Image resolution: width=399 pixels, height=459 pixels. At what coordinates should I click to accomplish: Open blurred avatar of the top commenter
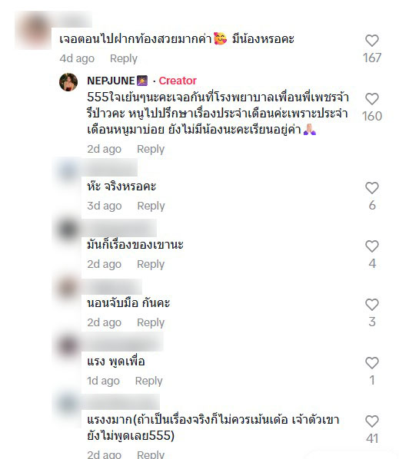(33, 31)
